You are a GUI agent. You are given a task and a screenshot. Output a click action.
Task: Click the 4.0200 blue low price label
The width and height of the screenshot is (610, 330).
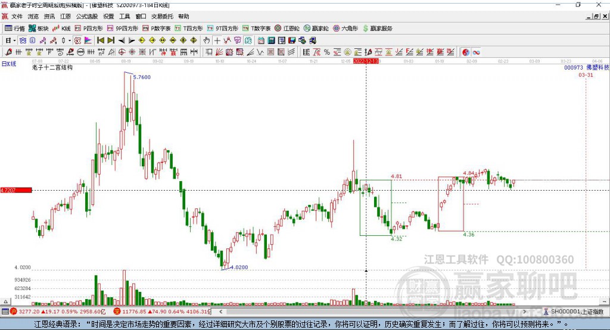pyautogui.click(x=239, y=267)
